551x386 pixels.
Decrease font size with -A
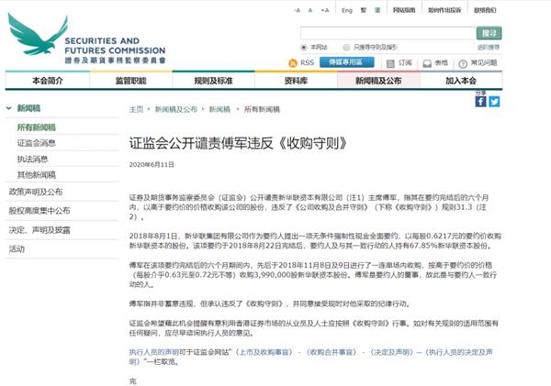[297, 10]
